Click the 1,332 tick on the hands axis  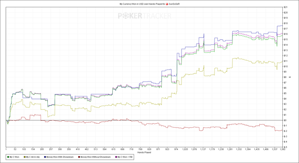click(x=239, y=150)
